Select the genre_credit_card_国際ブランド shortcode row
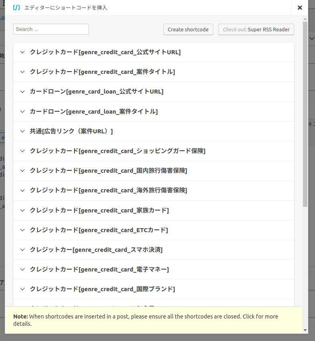This screenshot has height=341, width=315. [x=102, y=289]
